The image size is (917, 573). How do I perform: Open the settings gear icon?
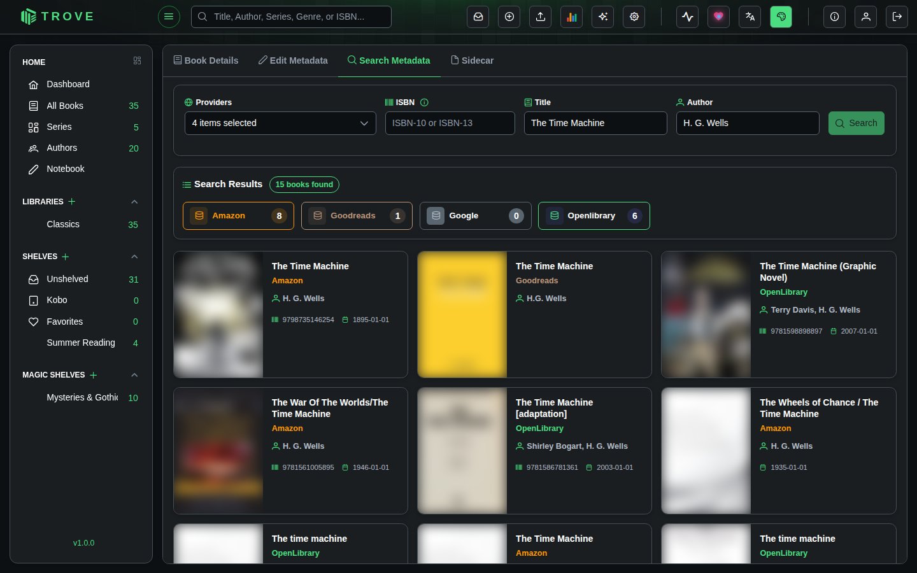pyautogui.click(x=634, y=17)
